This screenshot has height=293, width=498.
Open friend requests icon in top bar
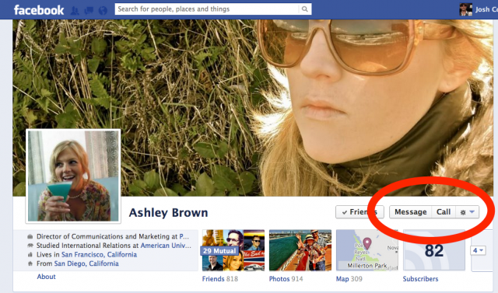coord(75,10)
